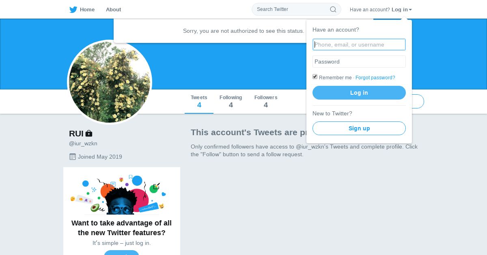Click the calendar icon beside Joined May 2019
This screenshot has width=487, height=255.
(73, 157)
